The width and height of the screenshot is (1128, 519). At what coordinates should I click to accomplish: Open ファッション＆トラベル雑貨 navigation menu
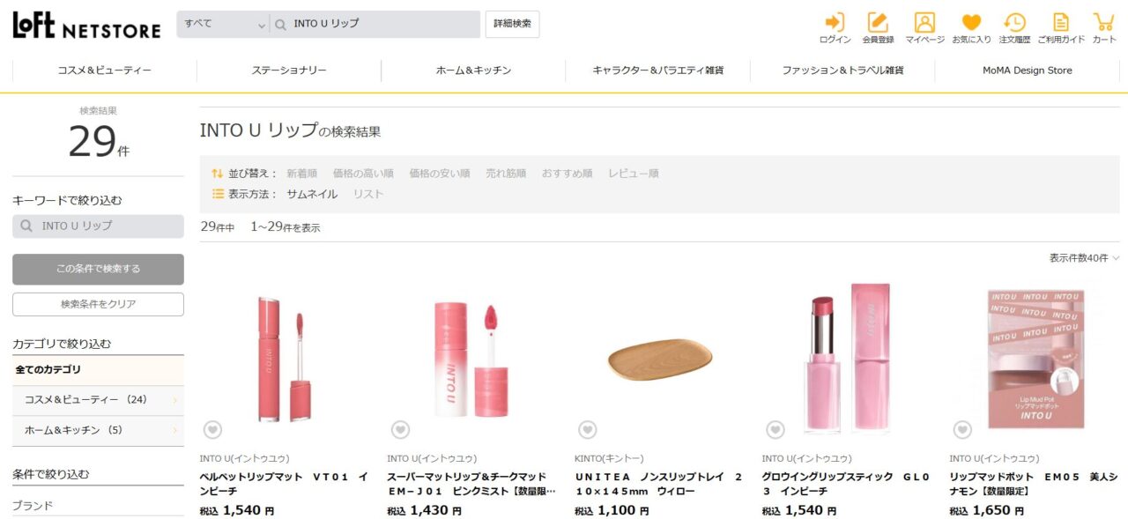coord(842,70)
